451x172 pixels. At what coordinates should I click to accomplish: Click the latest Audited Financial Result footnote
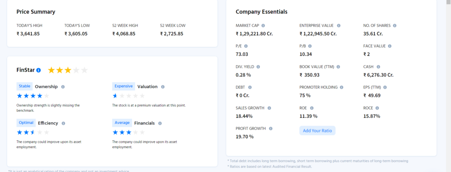pyautogui.click(x=270, y=167)
